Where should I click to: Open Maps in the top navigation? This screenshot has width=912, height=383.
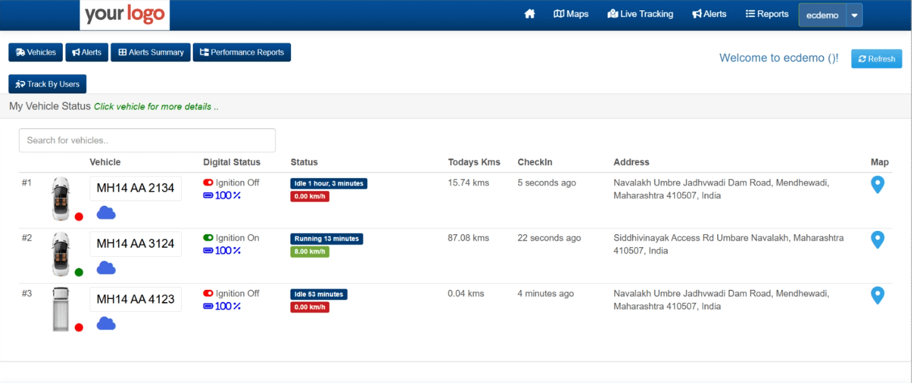[571, 14]
